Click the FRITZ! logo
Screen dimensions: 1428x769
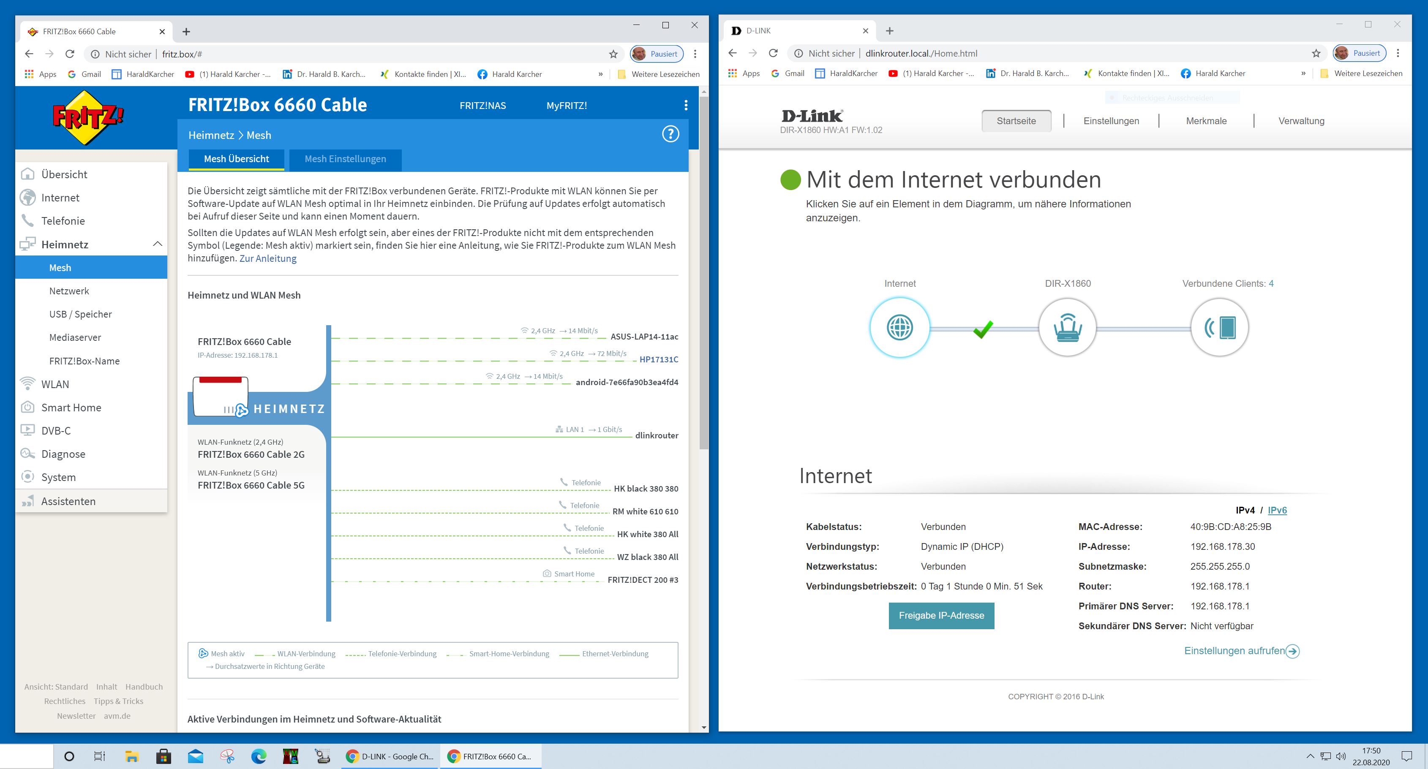87,117
